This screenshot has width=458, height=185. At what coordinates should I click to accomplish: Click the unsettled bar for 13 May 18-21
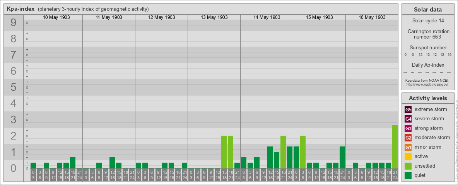tap(231, 152)
